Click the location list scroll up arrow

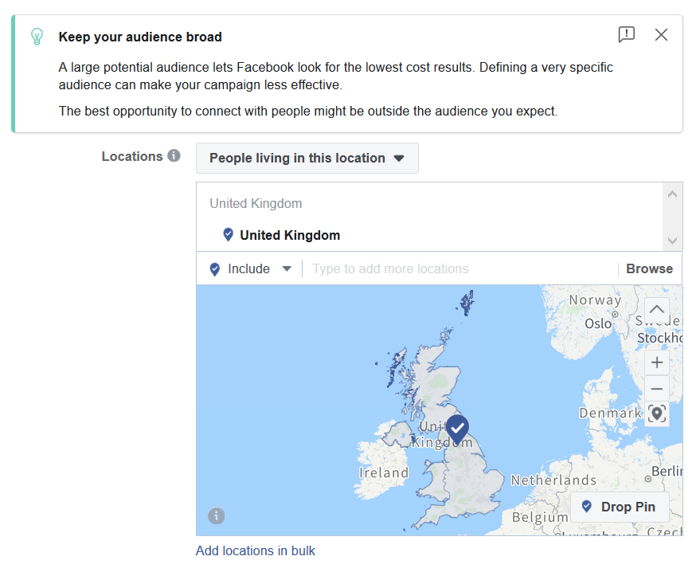click(x=672, y=194)
